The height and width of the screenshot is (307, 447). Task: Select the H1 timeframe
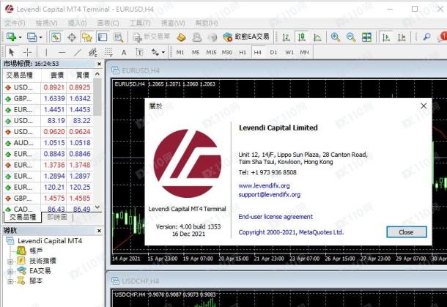243,52
